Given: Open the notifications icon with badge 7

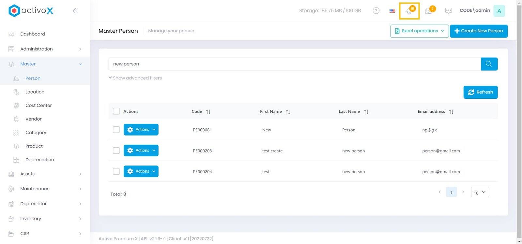Looking at the screenshot, I should (429, 11).
